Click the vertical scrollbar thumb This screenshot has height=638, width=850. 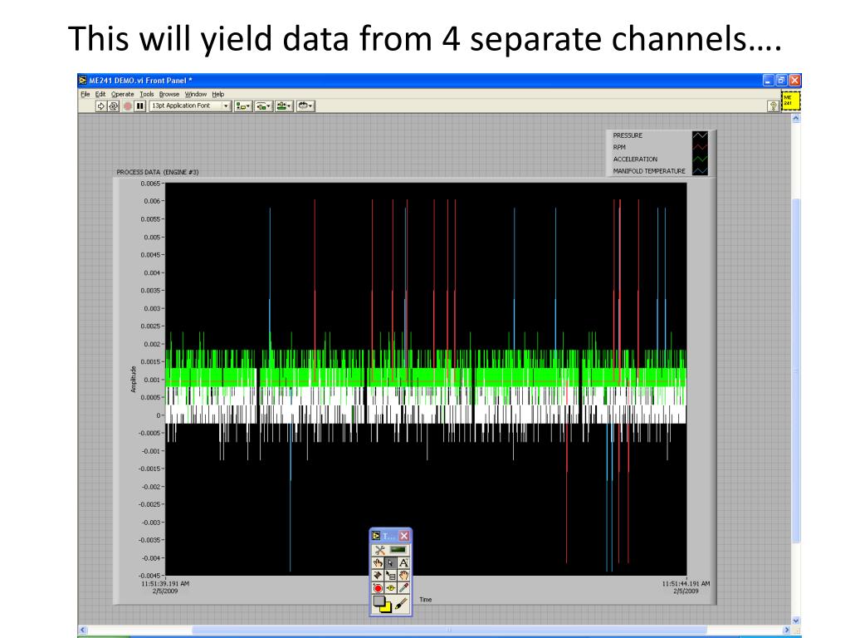(x=796, y=370)
